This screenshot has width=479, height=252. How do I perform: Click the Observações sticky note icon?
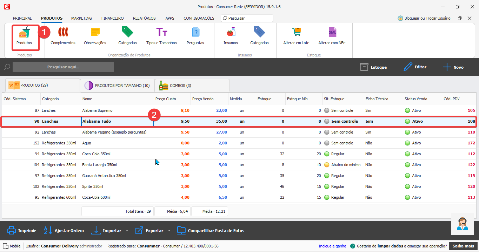pos(95,33)
